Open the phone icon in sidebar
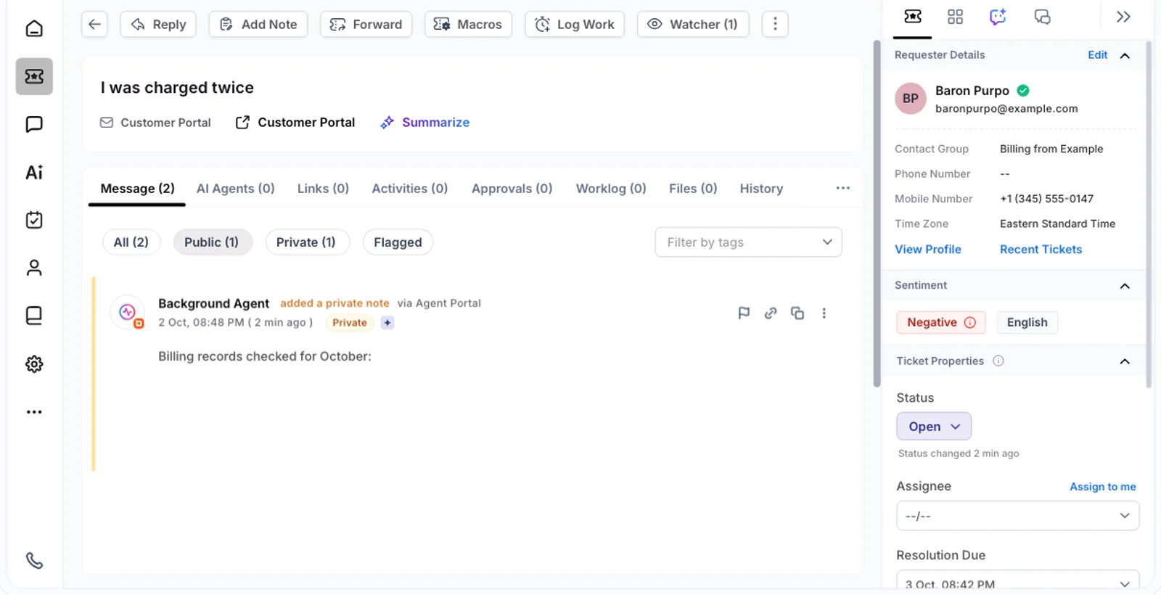This screenshot has height=595, width=1161. coord(34,560)
